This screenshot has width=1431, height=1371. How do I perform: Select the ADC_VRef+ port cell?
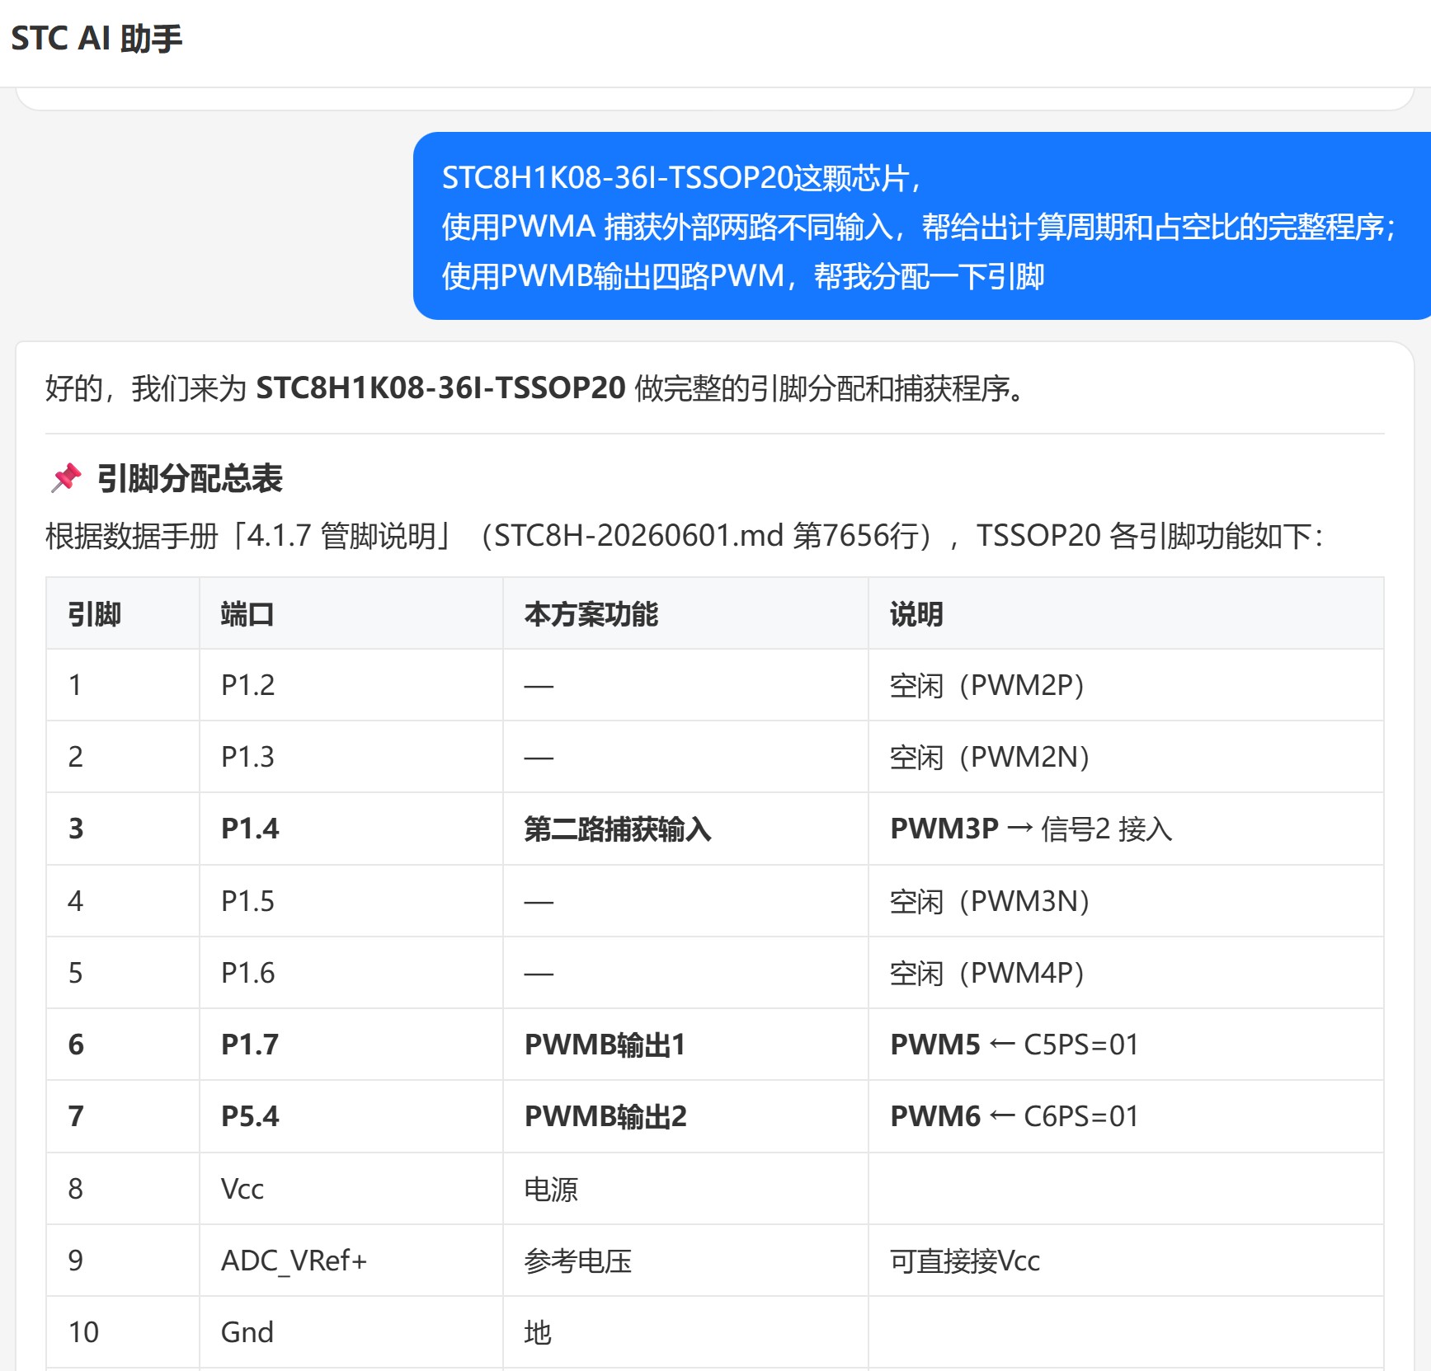(351, 1261)
